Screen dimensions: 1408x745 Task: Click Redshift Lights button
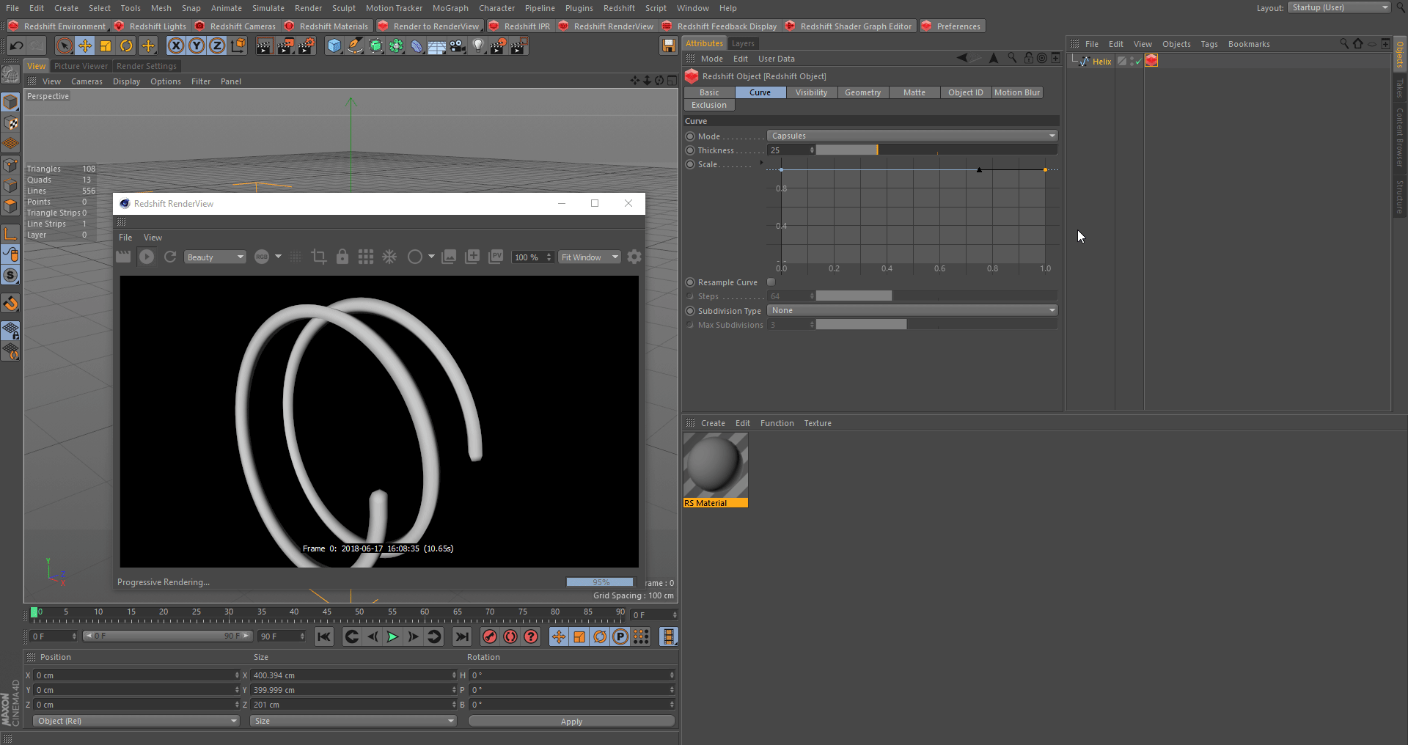(150, 26)
